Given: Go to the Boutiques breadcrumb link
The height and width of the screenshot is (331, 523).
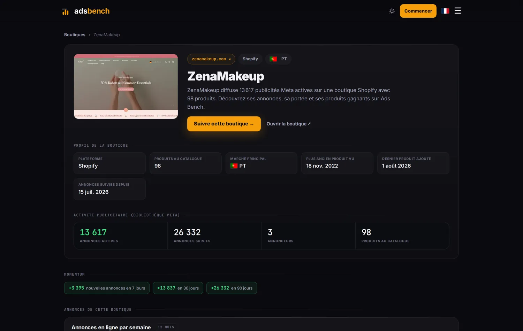Looking at the screenshot, I should [75, 34].
